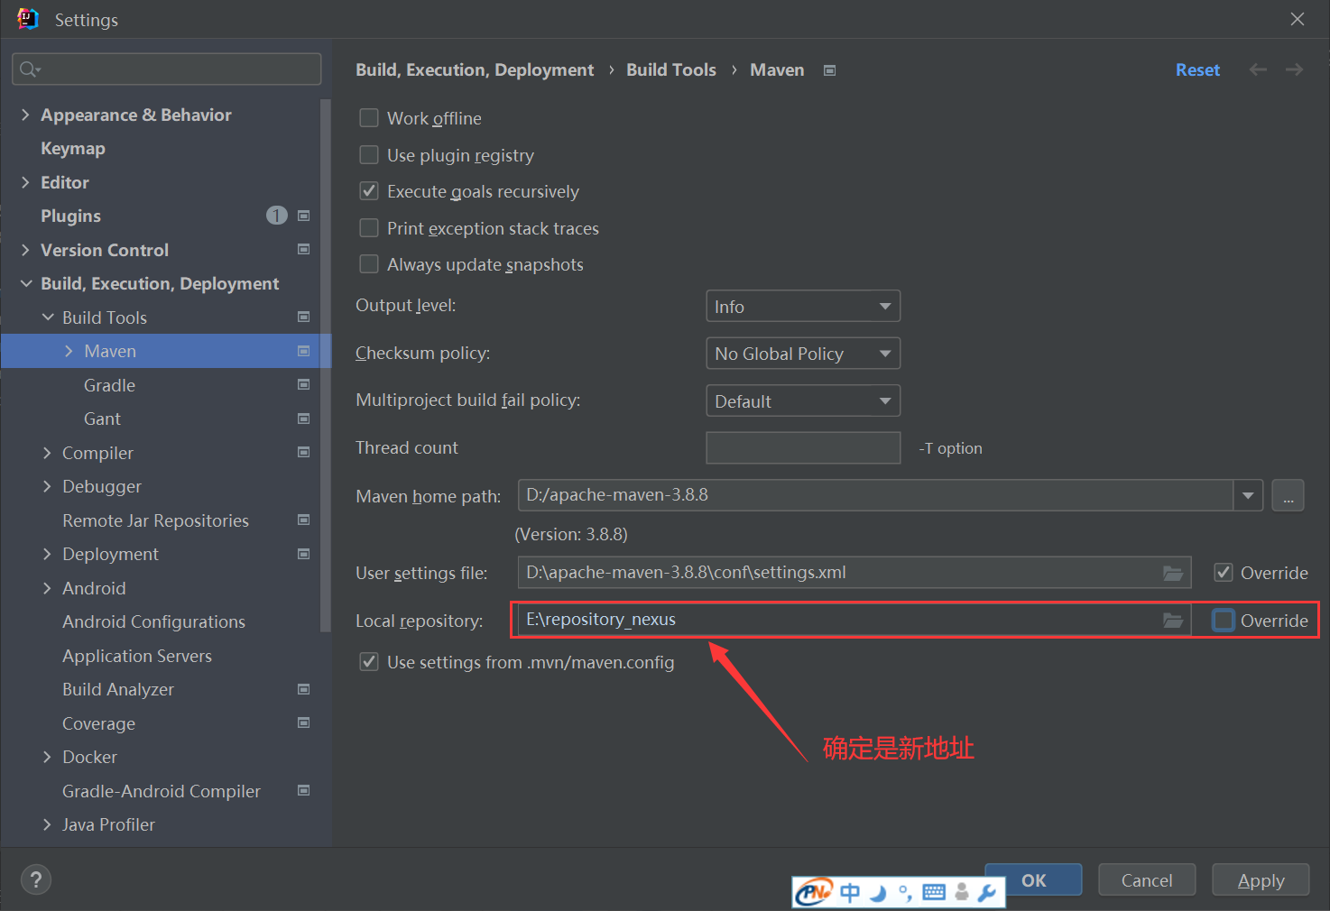Uncheck Execute goals recursively
The image size is (1330, 911).
(x=369, y=191)
